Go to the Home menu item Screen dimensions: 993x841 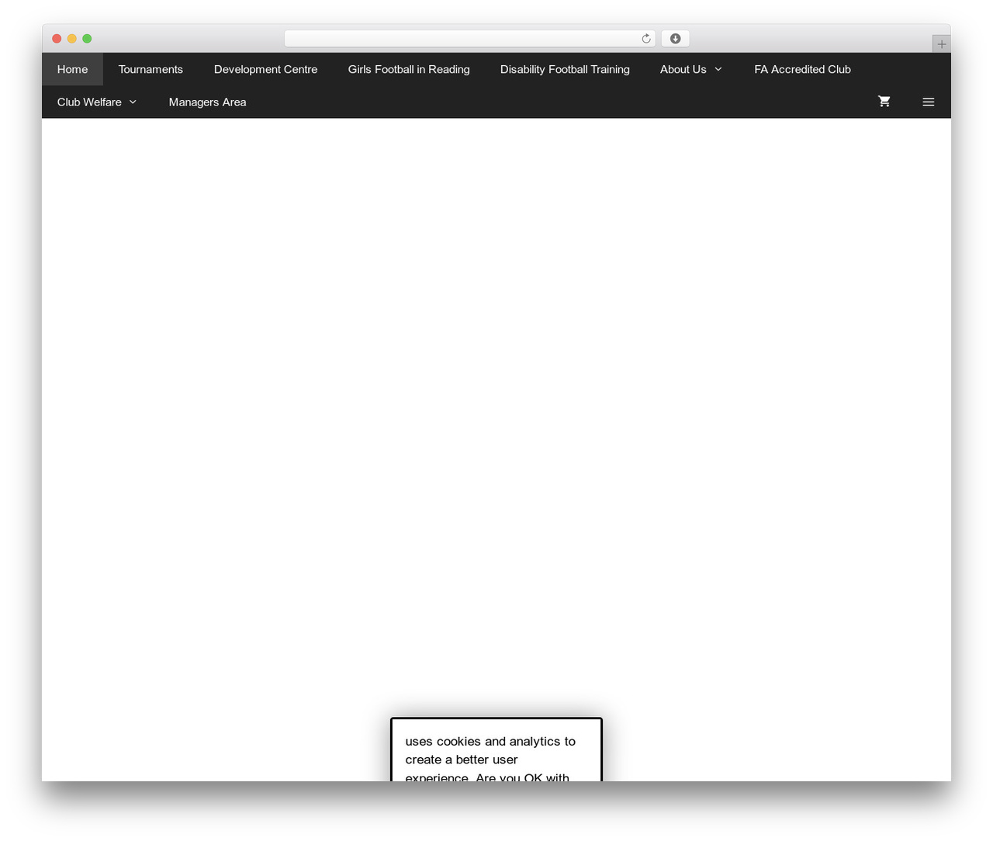coord(72,69)
